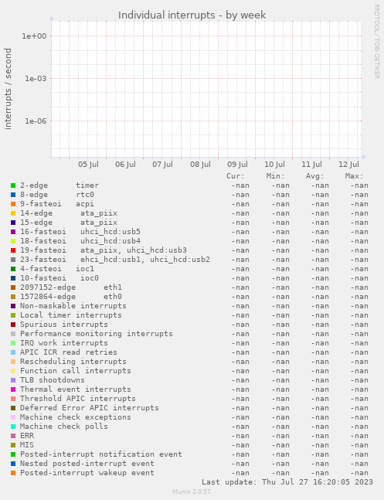
Task: Click the 1572864-edge eth0 legend entry
Action: click(x=71, y=297)
